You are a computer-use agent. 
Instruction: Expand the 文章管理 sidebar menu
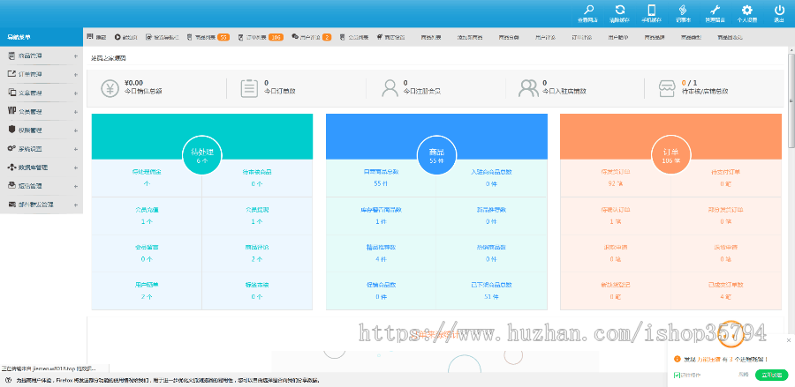[42, 93]
